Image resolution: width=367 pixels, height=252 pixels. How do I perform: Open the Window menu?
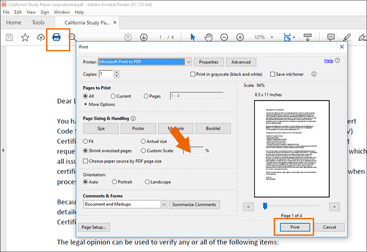coord(62,12)
